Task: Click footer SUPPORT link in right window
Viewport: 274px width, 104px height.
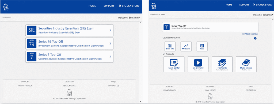Action: pyautogui.click(x=169, y=87)
